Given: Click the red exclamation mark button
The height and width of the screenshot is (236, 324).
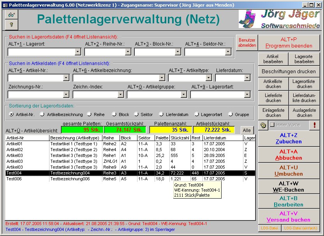Looking at the screenshot, I should (314, 125).
